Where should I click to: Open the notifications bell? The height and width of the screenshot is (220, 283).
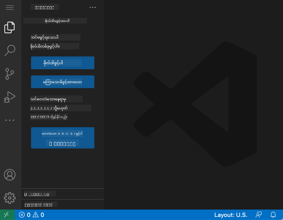[273, 215]
